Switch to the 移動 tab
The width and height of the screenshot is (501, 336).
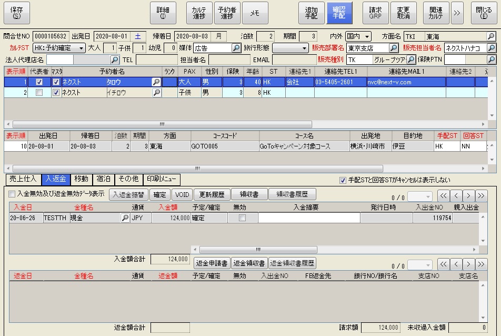[x=81, y=179]
